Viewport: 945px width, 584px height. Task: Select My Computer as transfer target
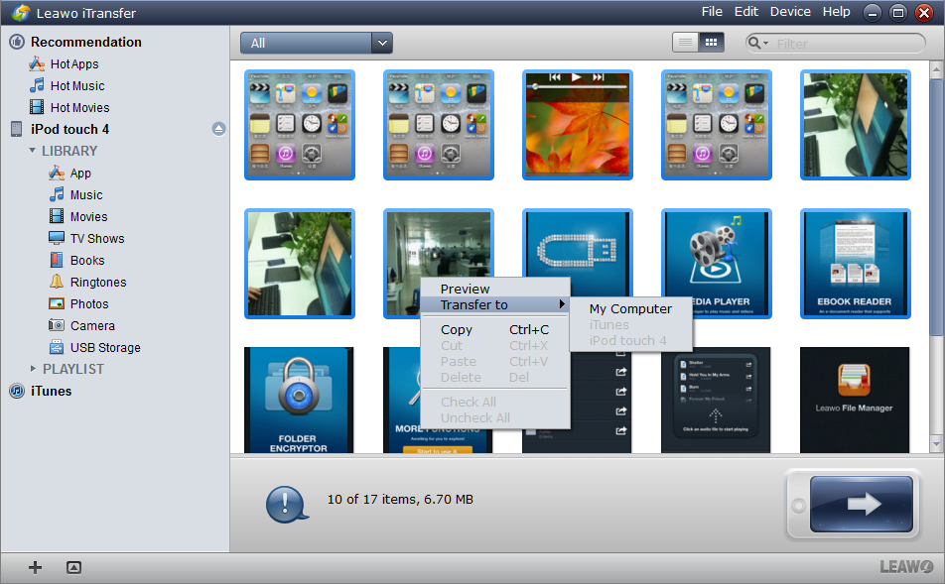[630, 308]
